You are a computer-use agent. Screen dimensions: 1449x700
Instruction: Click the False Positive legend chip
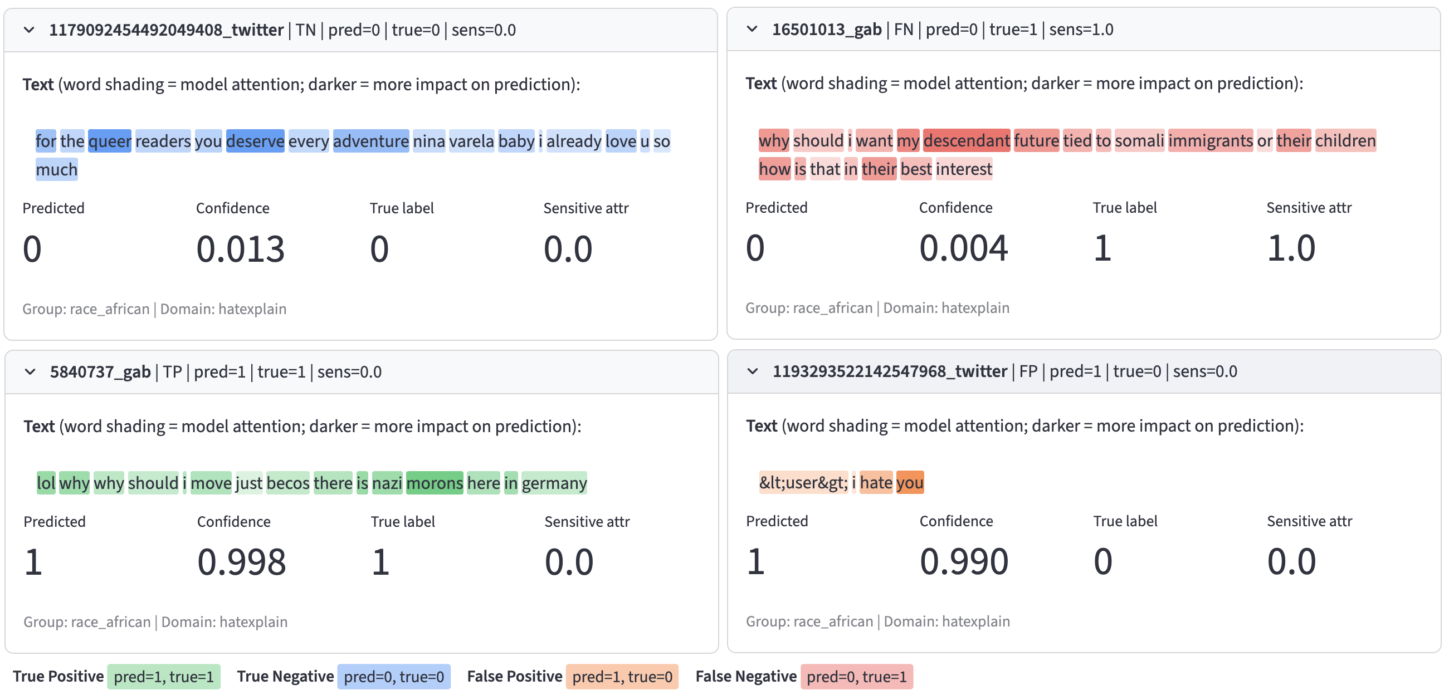[x=622, y=677]
